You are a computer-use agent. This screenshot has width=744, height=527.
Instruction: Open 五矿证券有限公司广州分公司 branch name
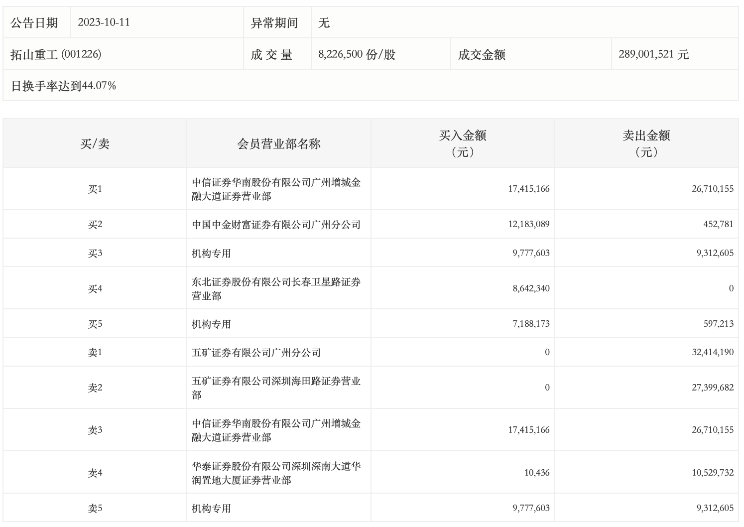click(256, 353)
